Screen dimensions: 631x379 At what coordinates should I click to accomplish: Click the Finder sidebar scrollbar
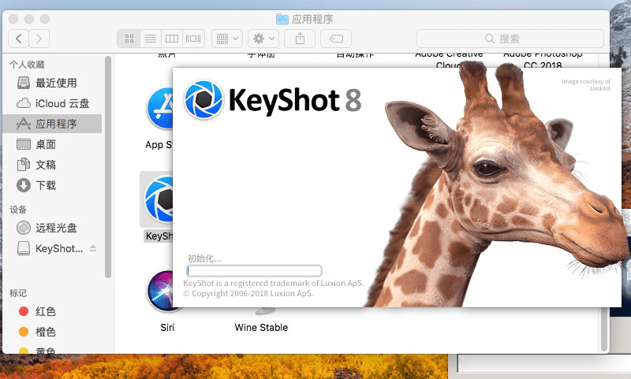tap(108, 167)
